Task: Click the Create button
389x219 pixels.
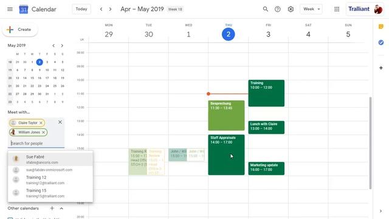Action: 20,30
